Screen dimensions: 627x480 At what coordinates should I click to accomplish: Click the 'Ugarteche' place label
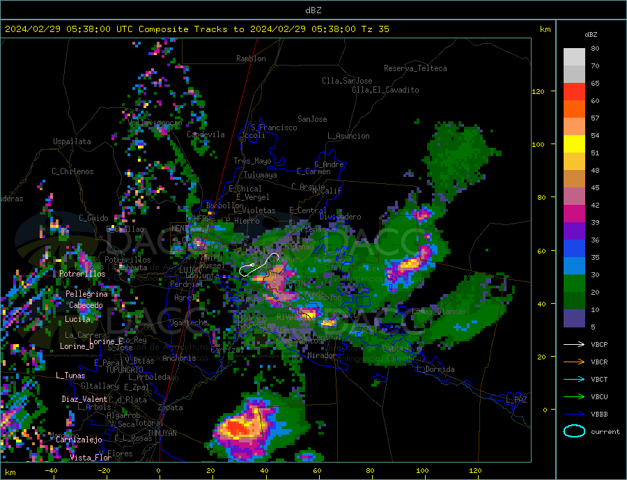[188, 323]
